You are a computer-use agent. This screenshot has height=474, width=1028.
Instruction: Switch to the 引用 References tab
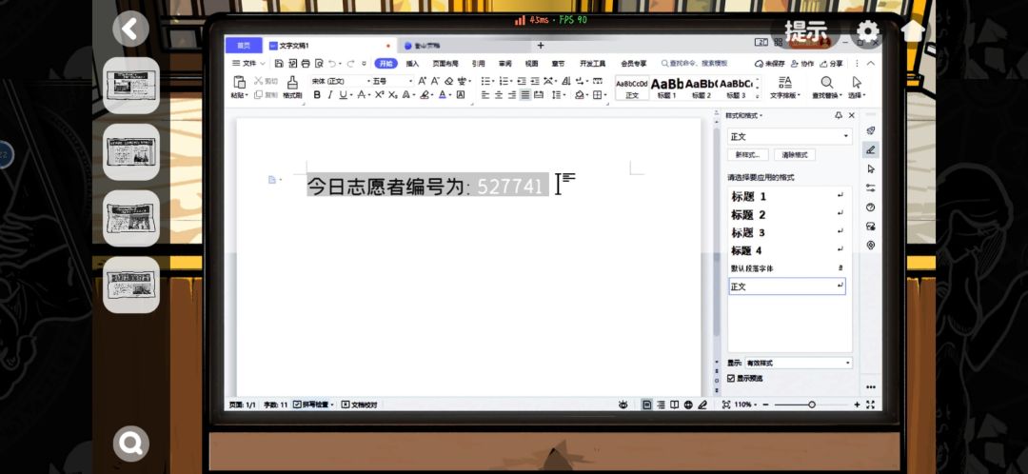(478, 64)
